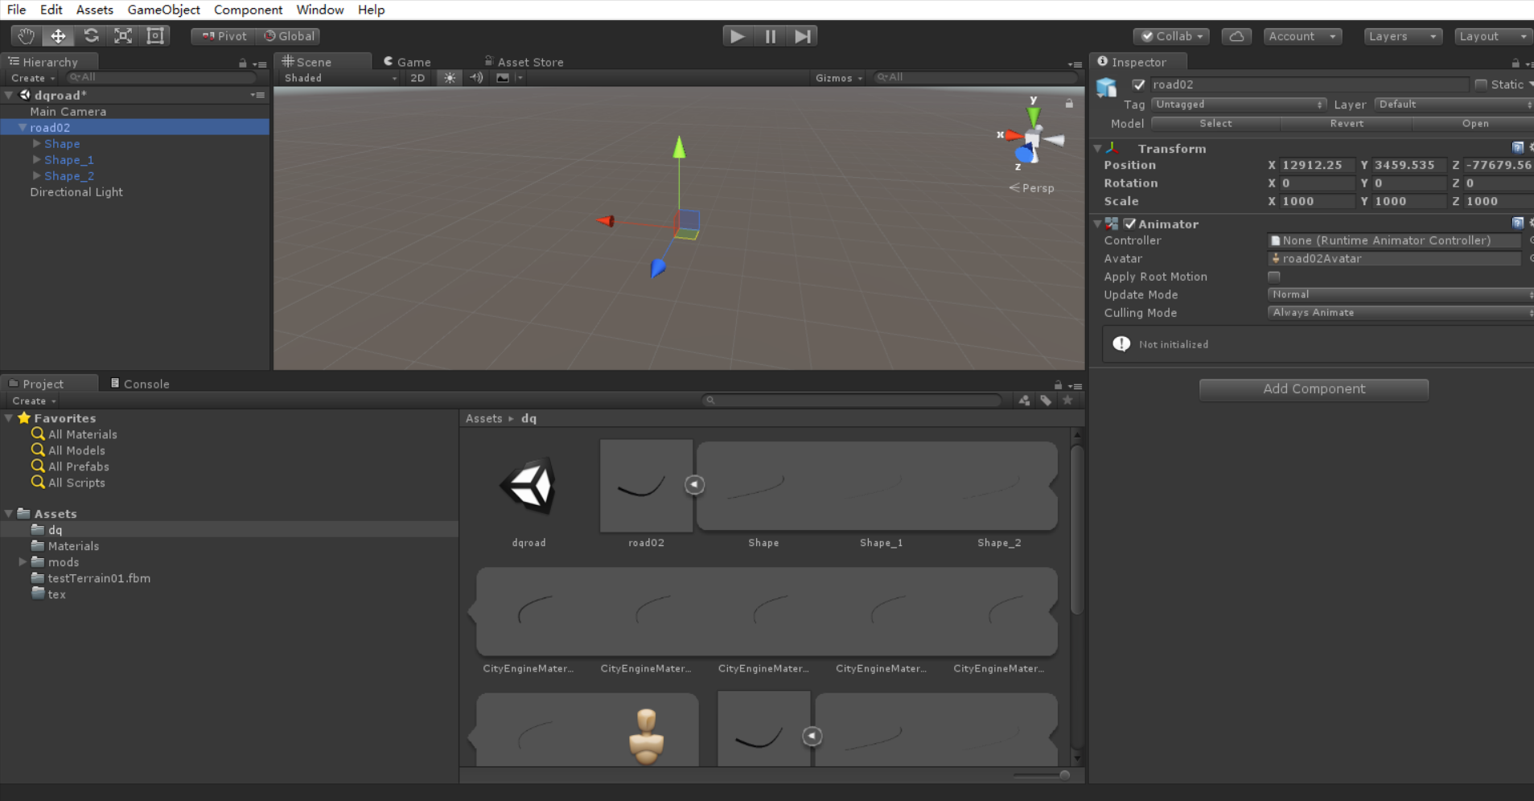Image resolution: width=1534 pixels, height=801 pixels.
Task: Search by label icon in Project
Action: [1046, 400]
